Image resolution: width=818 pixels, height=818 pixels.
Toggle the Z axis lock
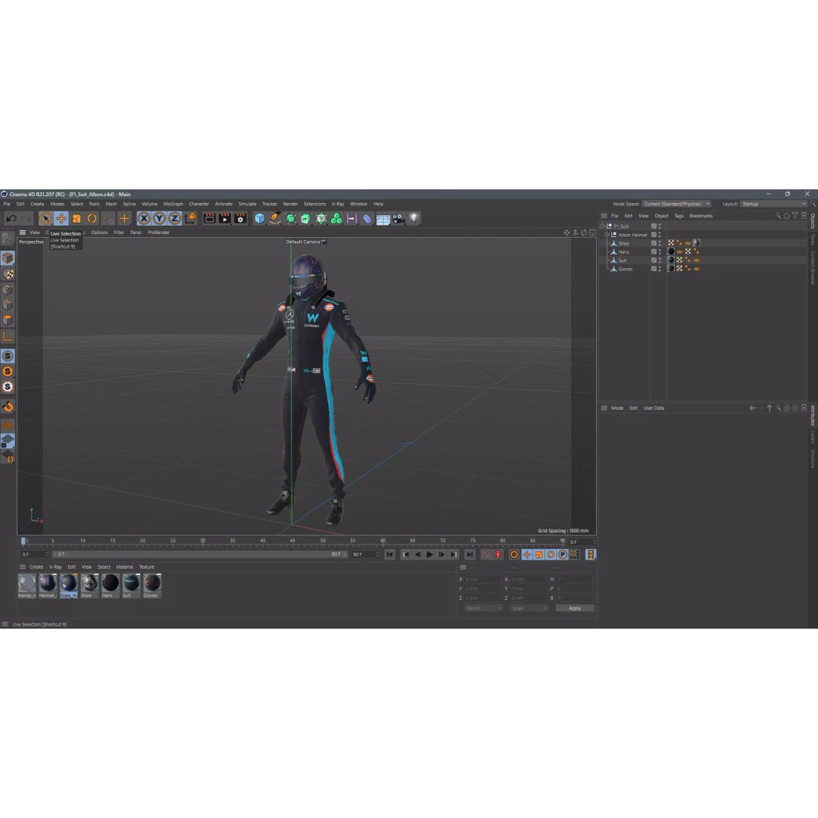pyautogui.click(x=175, y=219)
